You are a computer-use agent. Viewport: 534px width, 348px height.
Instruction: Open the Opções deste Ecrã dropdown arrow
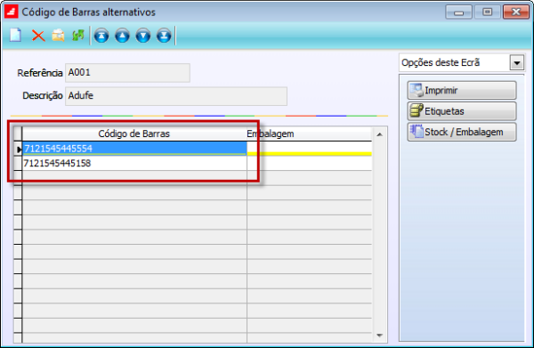pyautogui.click(x=516, y=63)
